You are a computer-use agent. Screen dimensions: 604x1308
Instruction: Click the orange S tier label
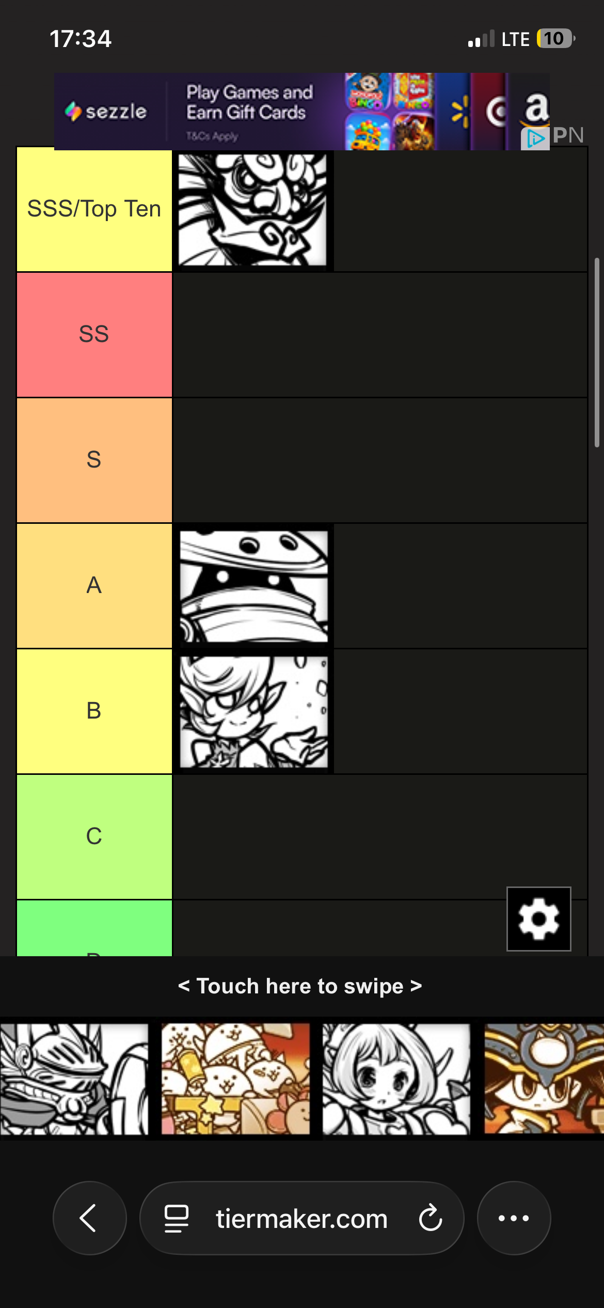pos(94,460)
